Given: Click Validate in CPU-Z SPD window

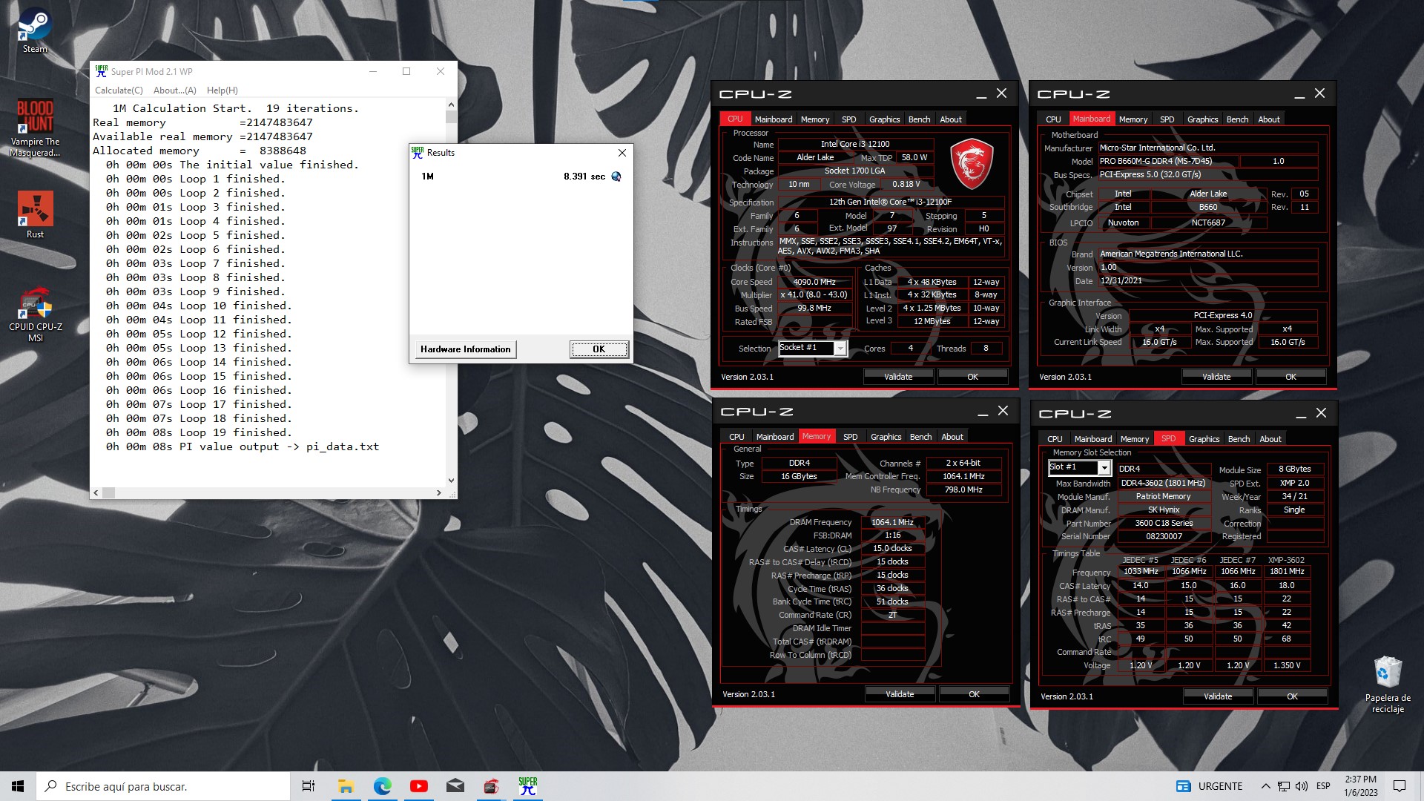Looking at the screenshot, I should pyautogui.click(x=1218, y=696).
